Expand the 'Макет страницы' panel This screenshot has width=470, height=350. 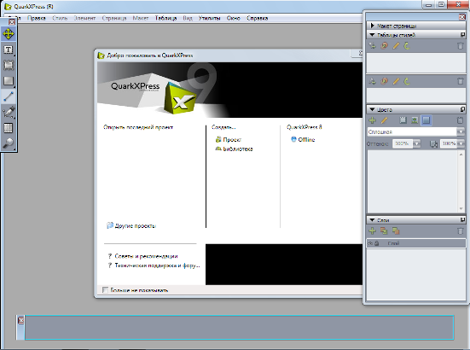pos(372,26)
